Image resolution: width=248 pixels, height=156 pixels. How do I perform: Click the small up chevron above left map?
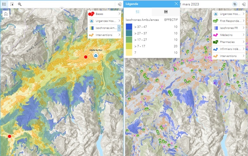[62, 8]
